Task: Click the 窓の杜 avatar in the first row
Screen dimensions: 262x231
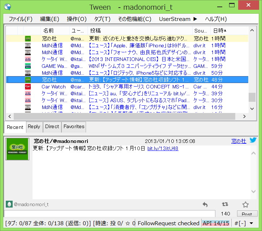Action: [x=28, y=39]
